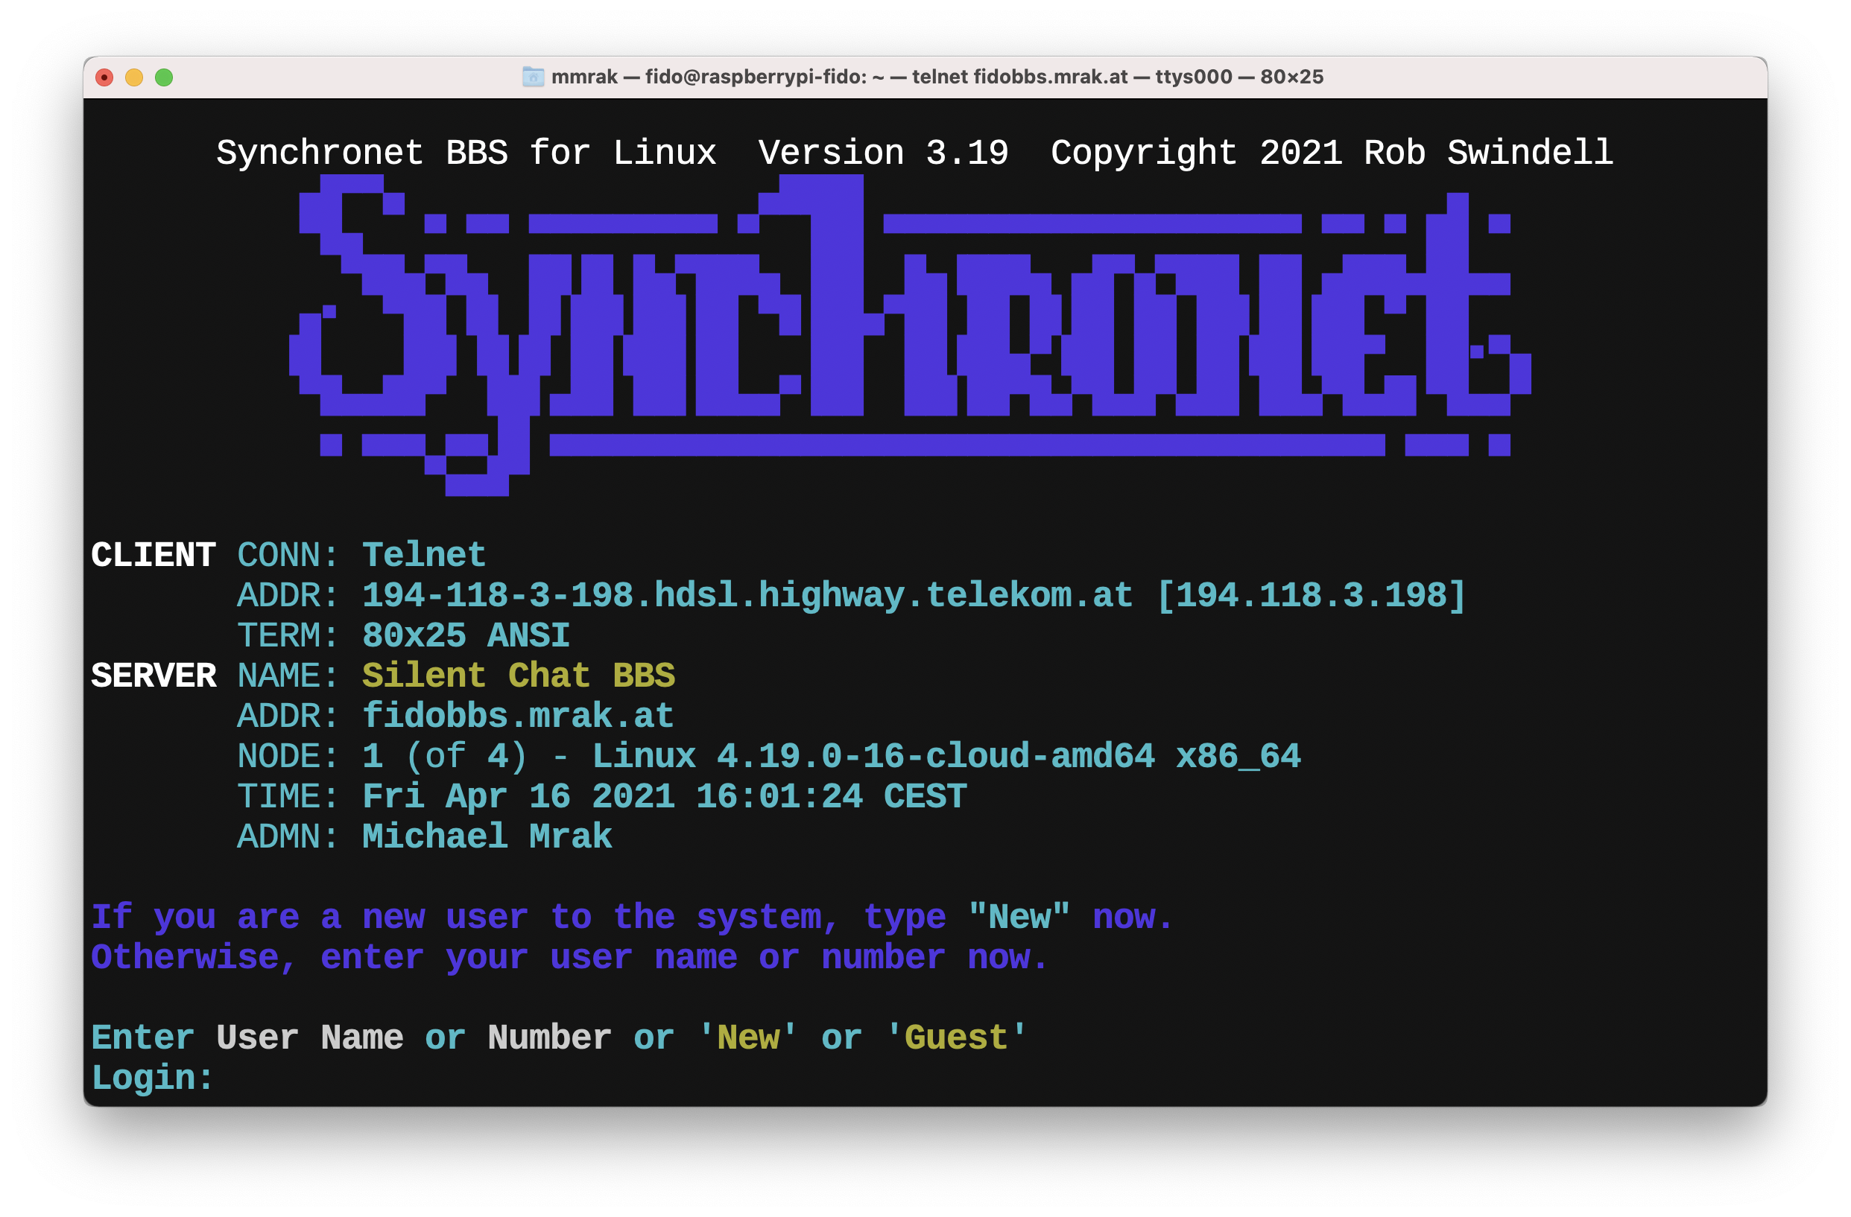Image resolution: width=1851 pixels, height=1217 pixels.
Task: Click the TIME value Fri Apr 16 2021
Action: click(x=664, y=797)
